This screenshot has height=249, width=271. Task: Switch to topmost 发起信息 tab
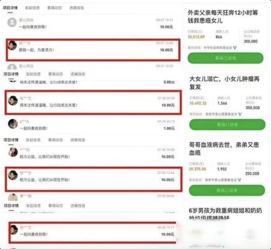point(33,8)
